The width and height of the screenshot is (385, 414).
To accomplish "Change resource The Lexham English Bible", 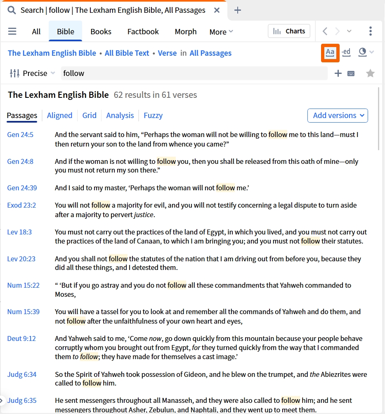I will 52,53.
